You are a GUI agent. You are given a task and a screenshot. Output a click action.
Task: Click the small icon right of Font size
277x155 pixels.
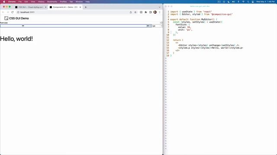(161, 22)
